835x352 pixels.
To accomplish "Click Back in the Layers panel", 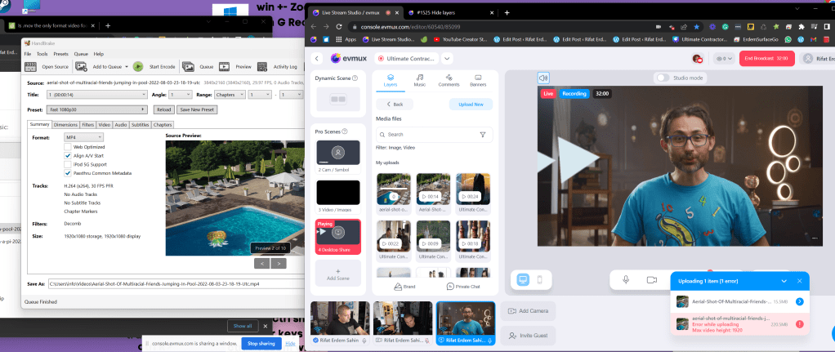I will tap(395, 105).
